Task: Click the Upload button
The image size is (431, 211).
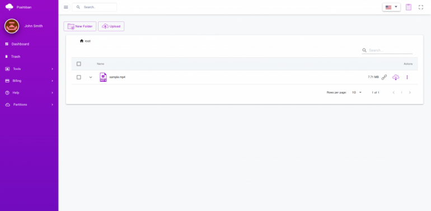Action: coord(111,26)
